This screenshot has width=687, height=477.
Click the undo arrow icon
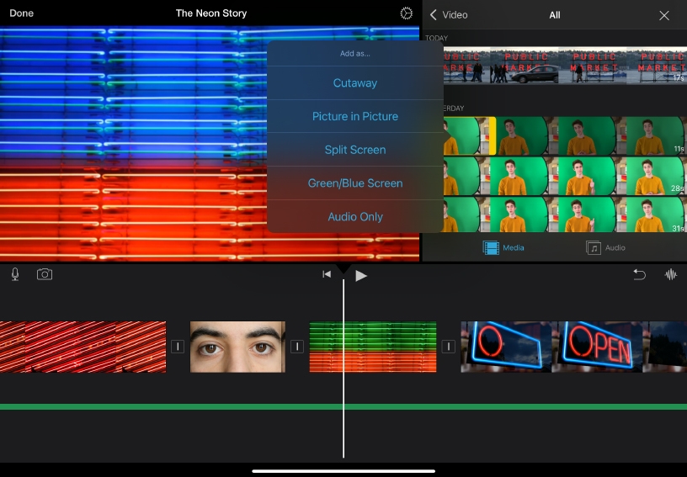point(639,274)
